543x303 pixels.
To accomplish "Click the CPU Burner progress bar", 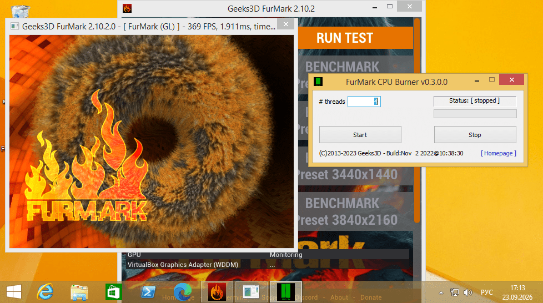I will [475, 114].
